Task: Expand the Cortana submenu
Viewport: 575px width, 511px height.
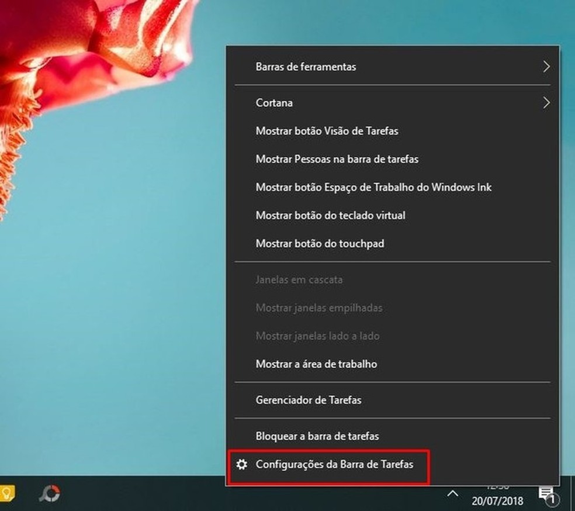Action: point(392,103)
